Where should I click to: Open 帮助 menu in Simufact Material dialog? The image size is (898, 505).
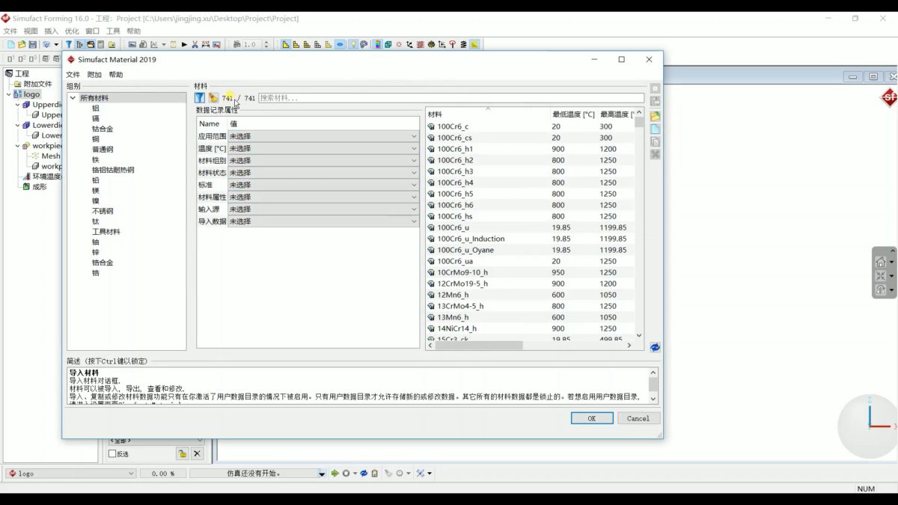tap(116, 75)
